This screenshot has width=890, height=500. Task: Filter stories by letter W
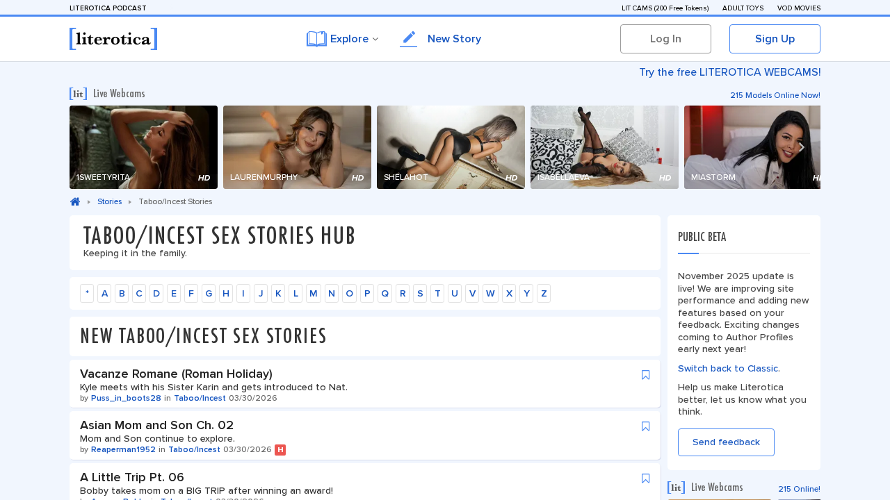(490, 293)
